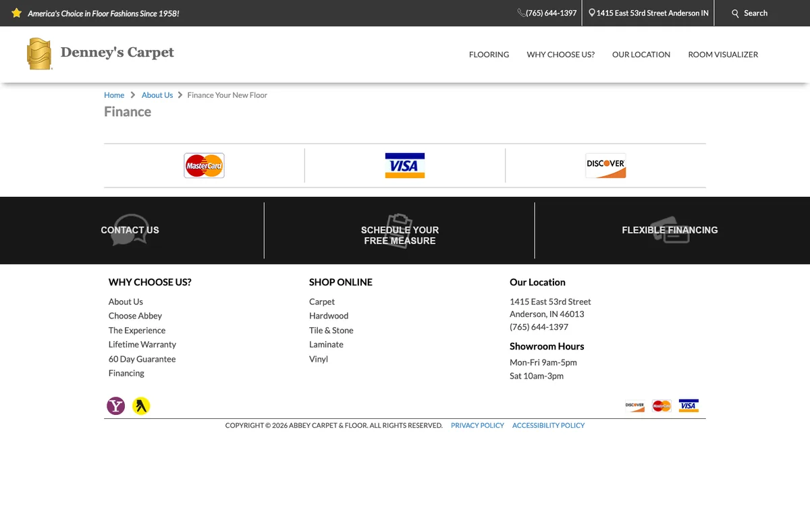810x506 pixels.
Task: Click the Showroom Hours heading
Action: [x=547, y=346]
